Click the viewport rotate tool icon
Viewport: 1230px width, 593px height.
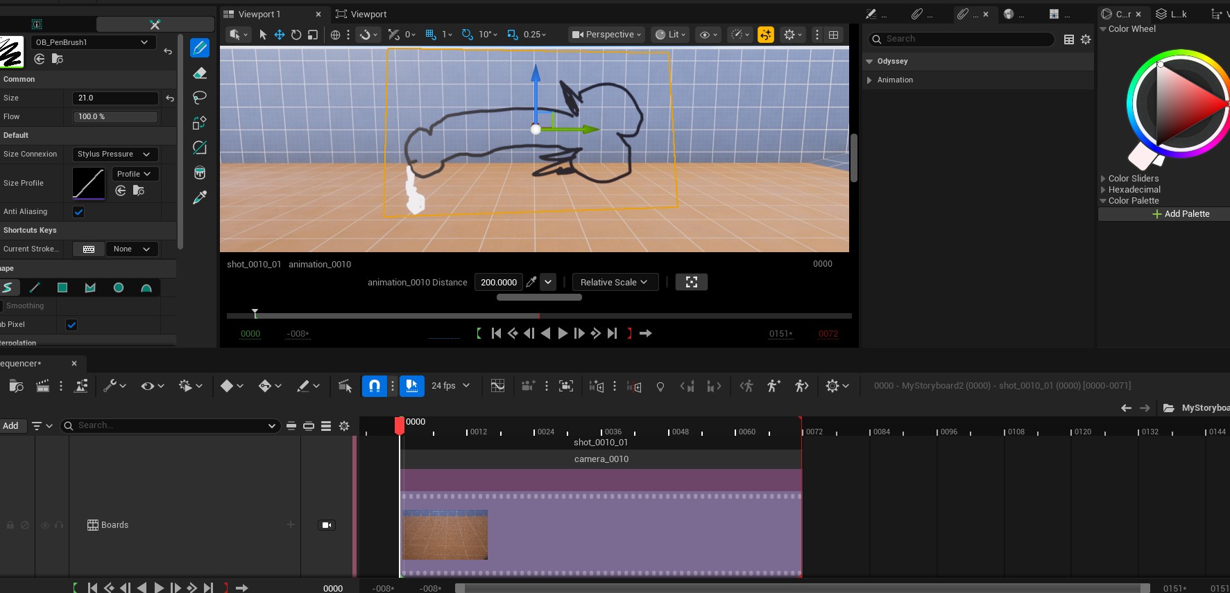(296, 35)
